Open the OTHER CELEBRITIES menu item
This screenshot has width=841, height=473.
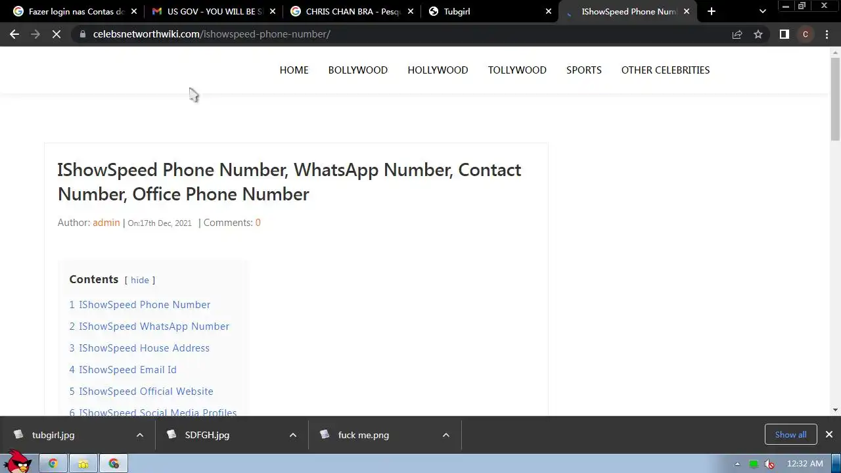[666, 70]
